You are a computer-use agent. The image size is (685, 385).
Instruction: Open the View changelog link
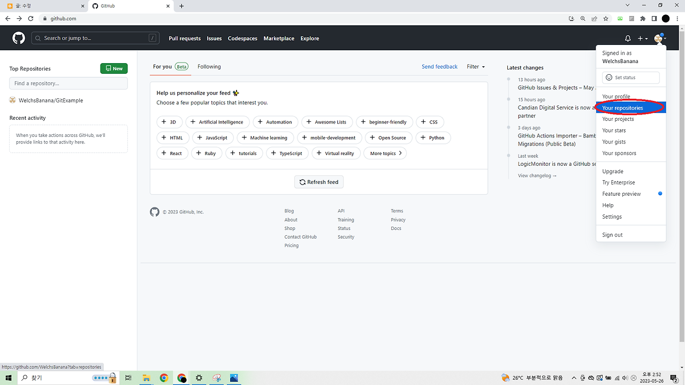pos(537,175)
